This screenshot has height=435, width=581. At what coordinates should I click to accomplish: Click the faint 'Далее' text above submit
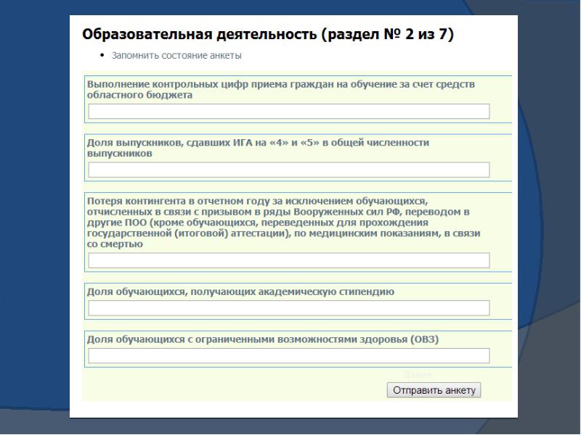[418, 375]
